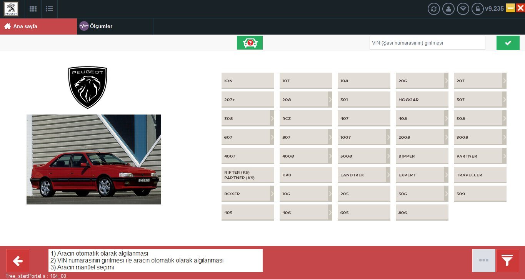Viewport: 525px width, 279px height.
Task: Open the user profile icon
Action: point(448,9)
